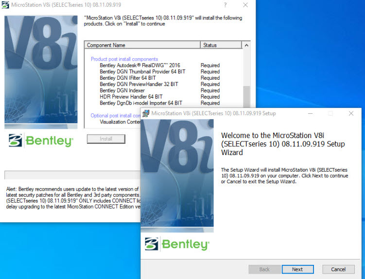Image resolution: width=365 pixels, height=279 pixels.
Task: Close the MicroStation installer window
Action: point(245,5)
